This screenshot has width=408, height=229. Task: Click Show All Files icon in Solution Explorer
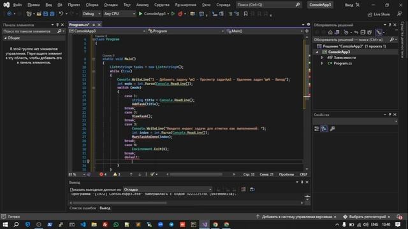[370, 32]
